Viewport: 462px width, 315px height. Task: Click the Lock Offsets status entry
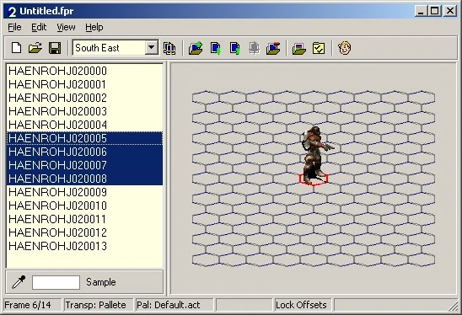(303, 305)
